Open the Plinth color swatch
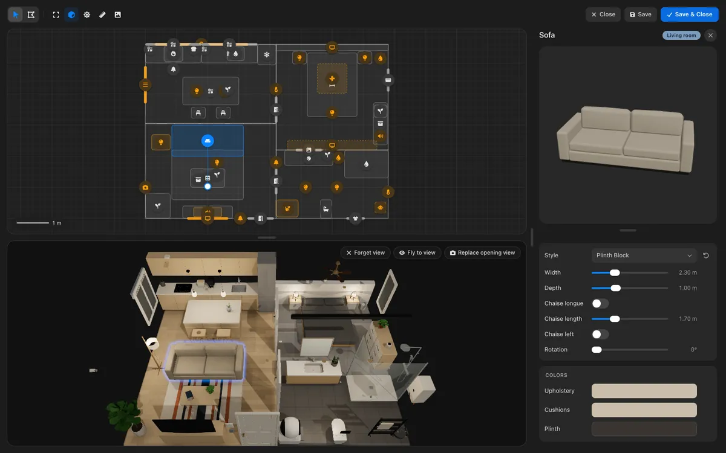This screenshot has height=453, width=726. pyautogui.click(x=644, y=429)
